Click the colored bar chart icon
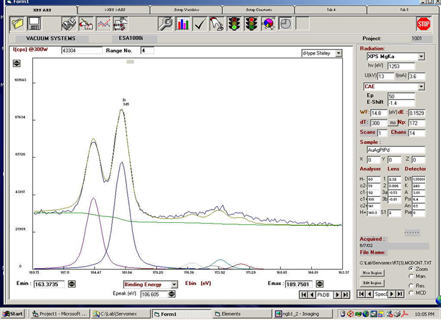 [183, 24]
